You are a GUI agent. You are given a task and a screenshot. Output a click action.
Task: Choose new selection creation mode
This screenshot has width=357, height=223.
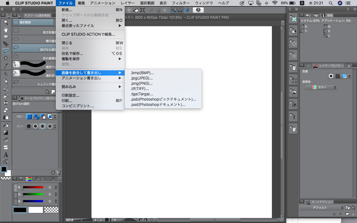[29, 117]
